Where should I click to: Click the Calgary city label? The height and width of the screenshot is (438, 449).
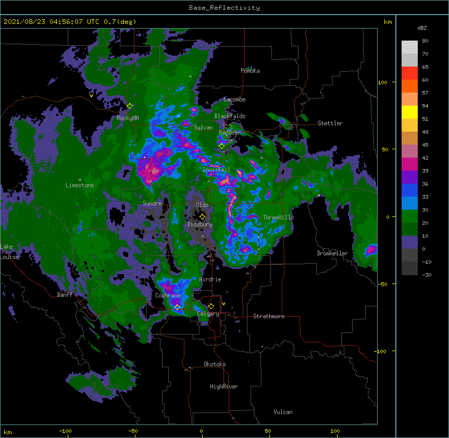(208, 314)
